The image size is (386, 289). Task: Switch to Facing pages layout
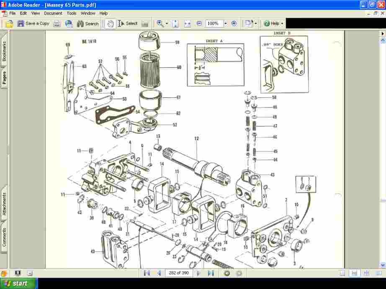click(x=379, y=273)
